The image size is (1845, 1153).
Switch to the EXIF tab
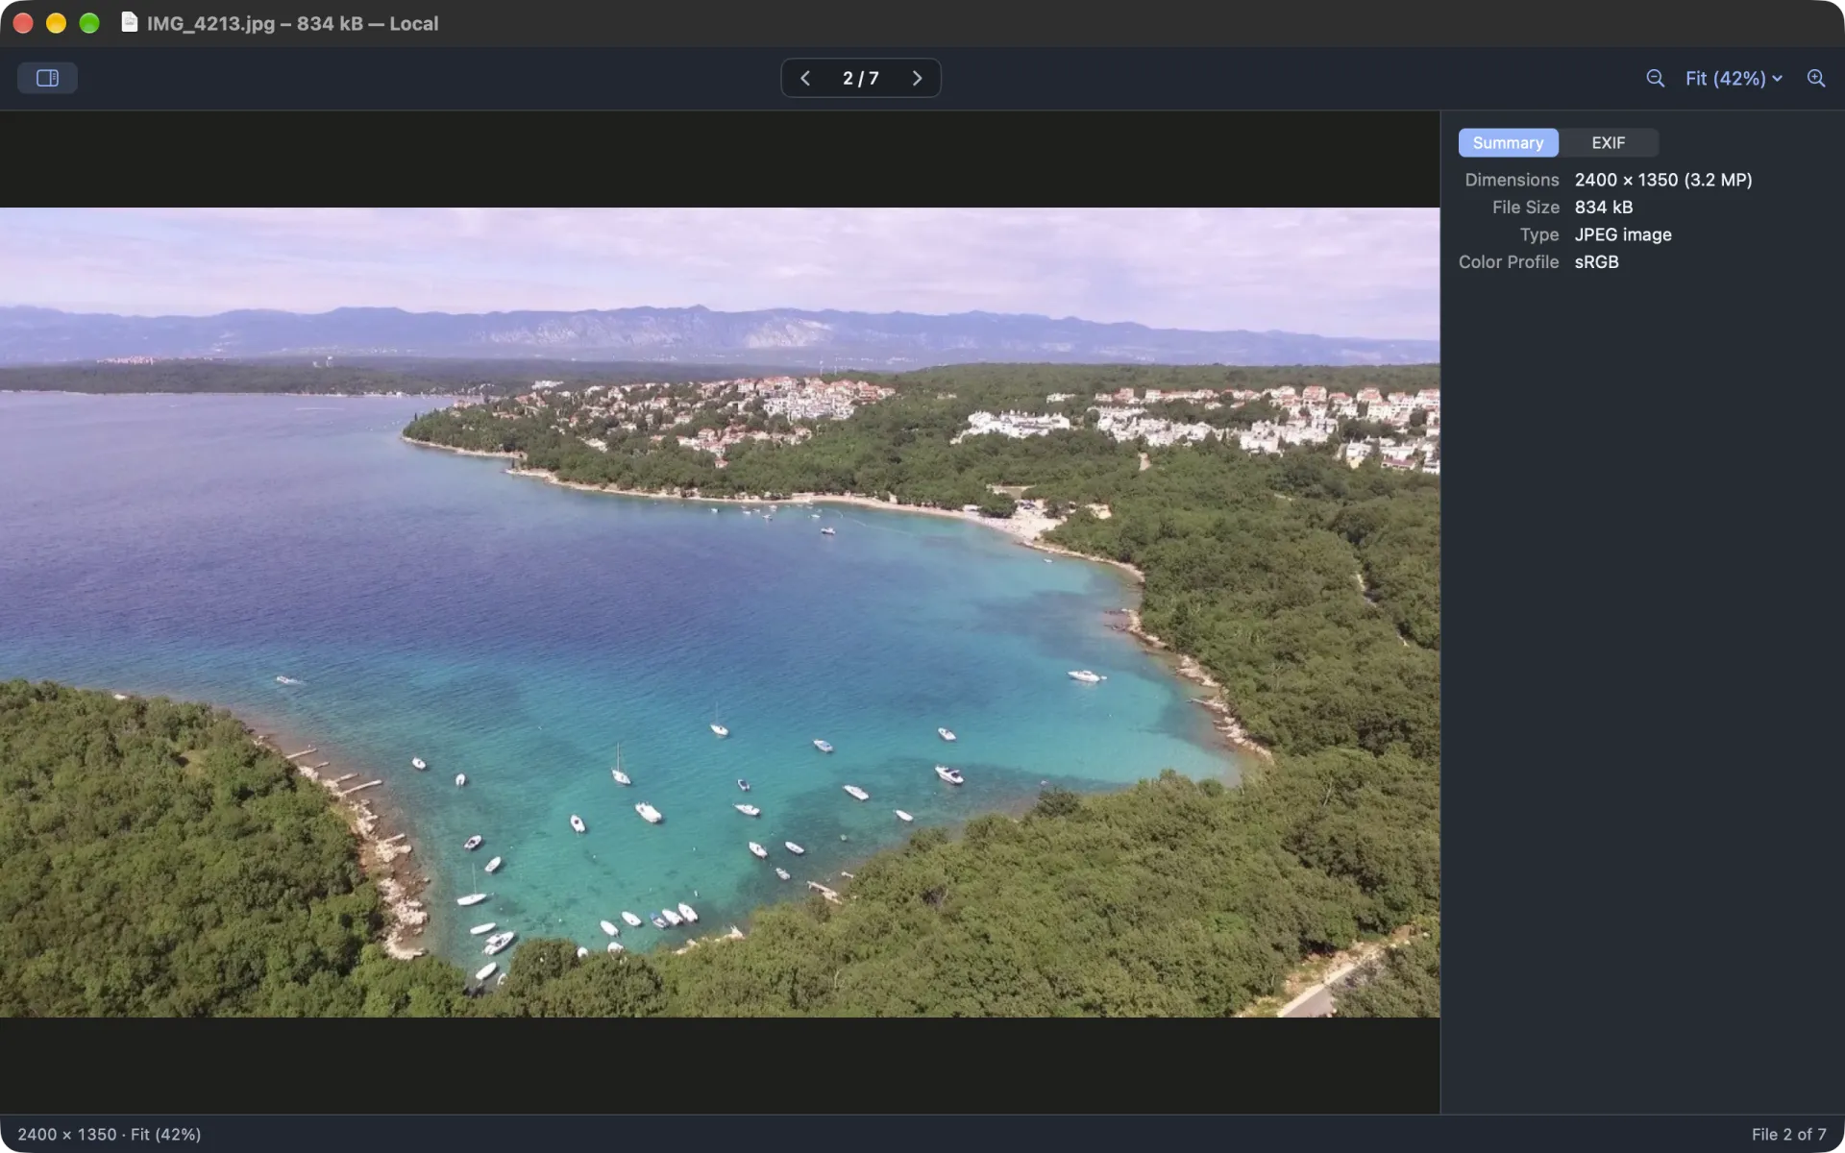pos(1609,142)
